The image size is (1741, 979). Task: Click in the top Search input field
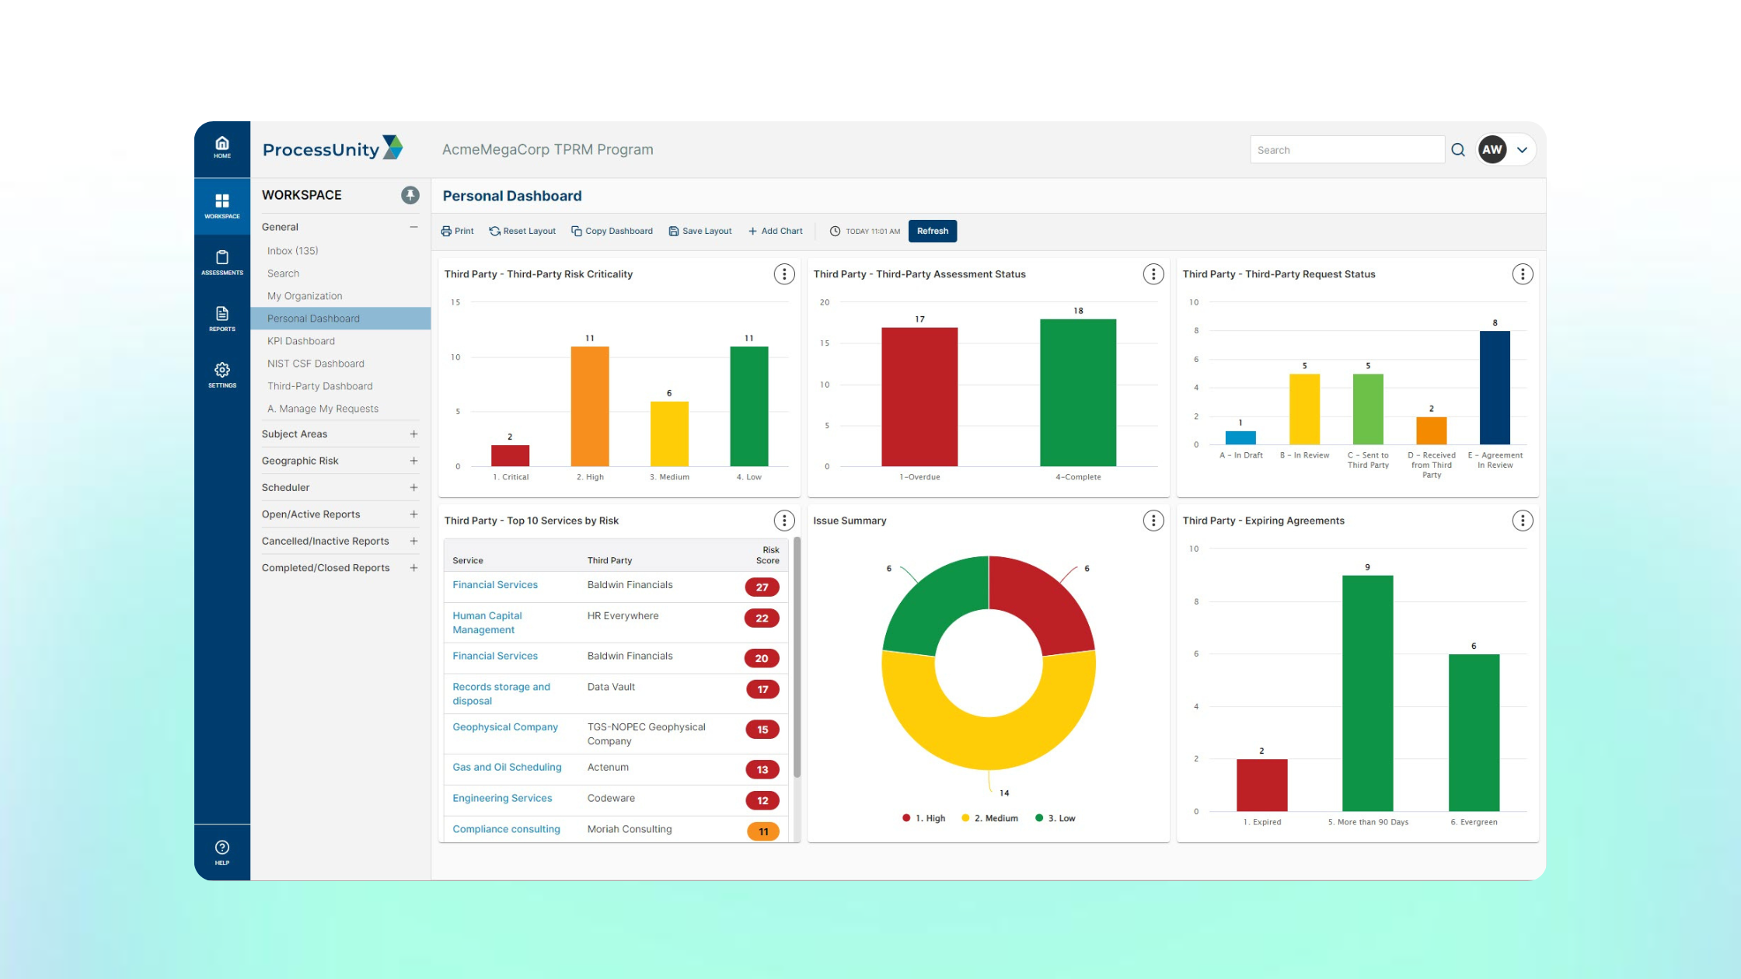1347,150
